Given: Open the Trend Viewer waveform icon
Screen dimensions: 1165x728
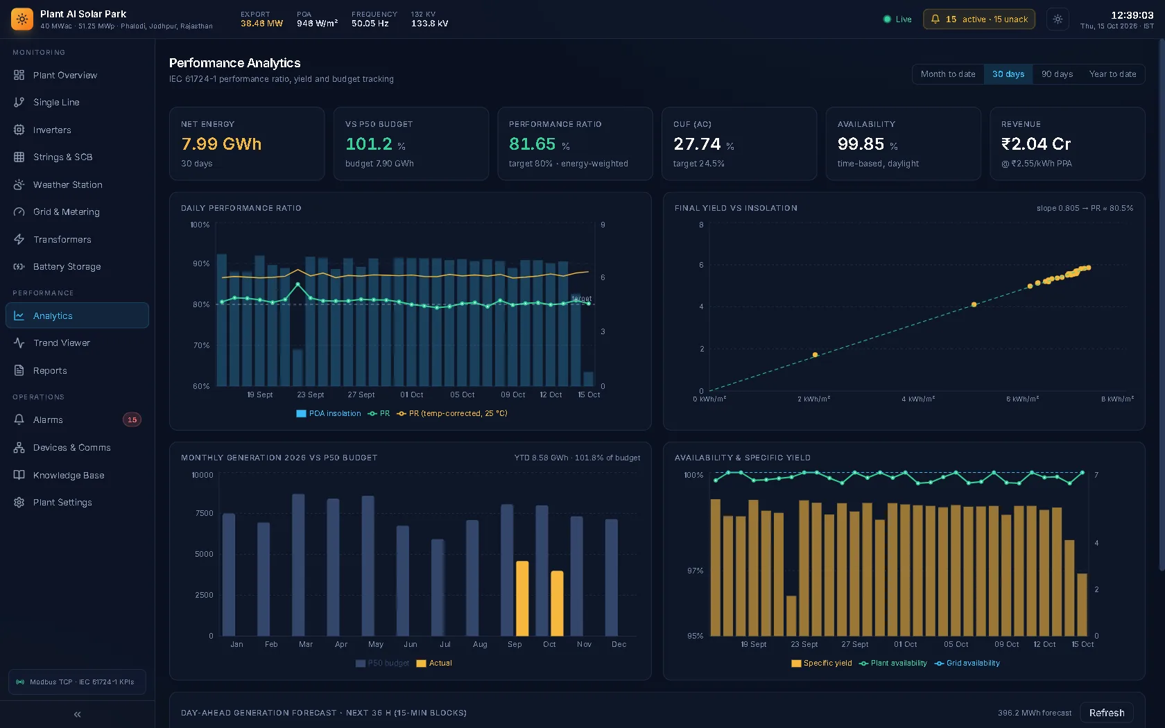Looking at the screenshot, I should tap(19, 343).
